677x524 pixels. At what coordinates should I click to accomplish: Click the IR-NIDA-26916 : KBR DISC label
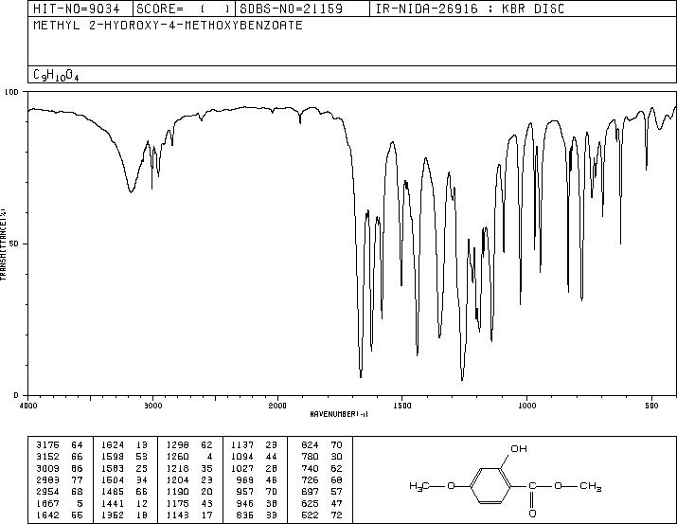[x=470, y=9]
